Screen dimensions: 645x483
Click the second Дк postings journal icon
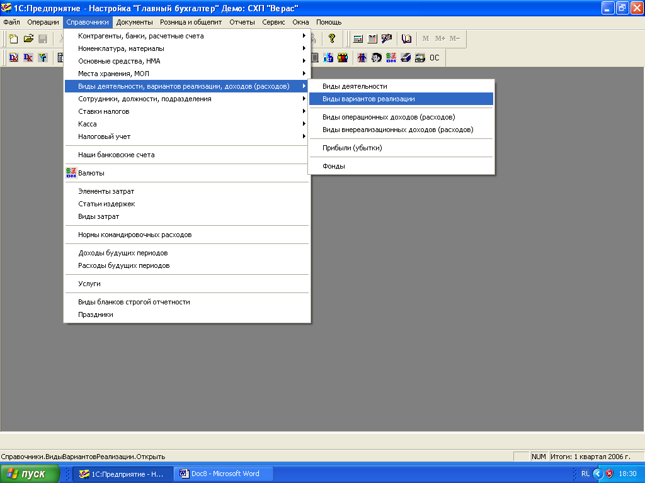point(28,57)
